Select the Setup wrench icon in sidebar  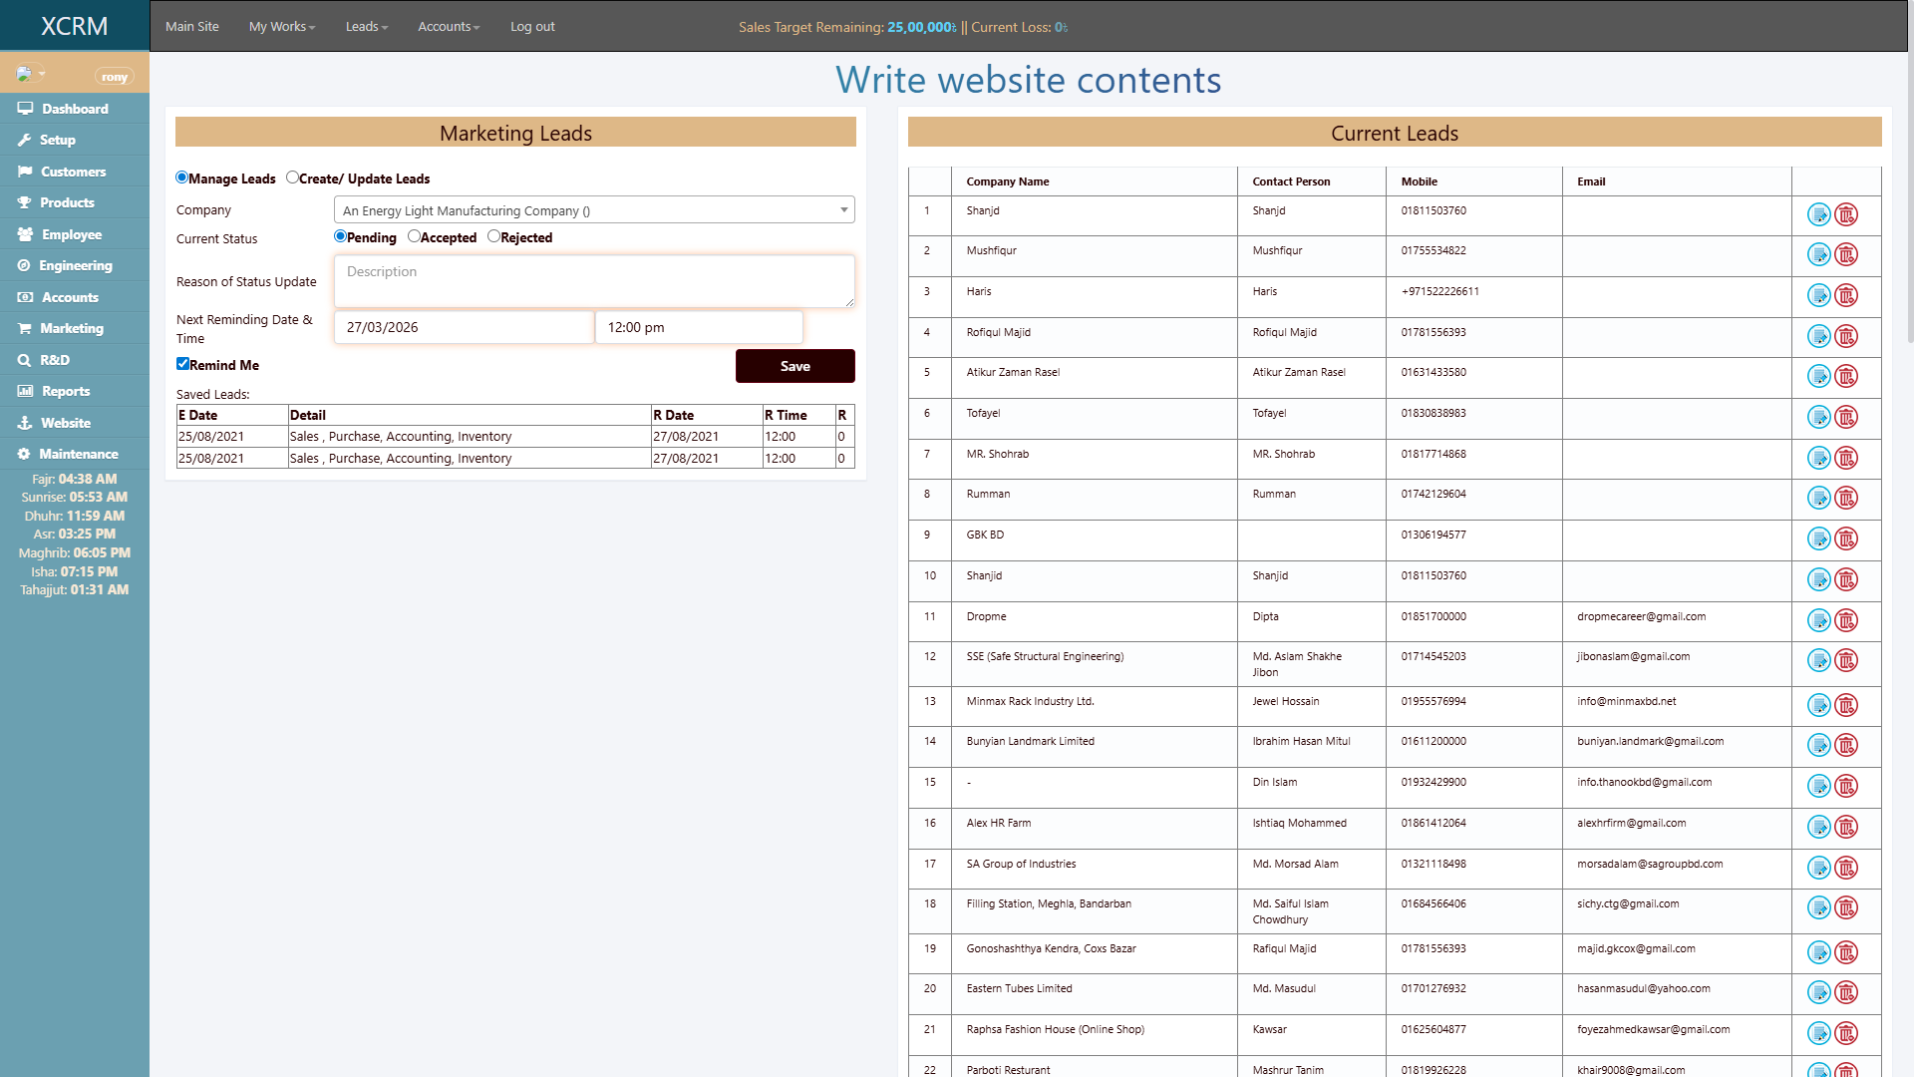(x=24, y=140)
